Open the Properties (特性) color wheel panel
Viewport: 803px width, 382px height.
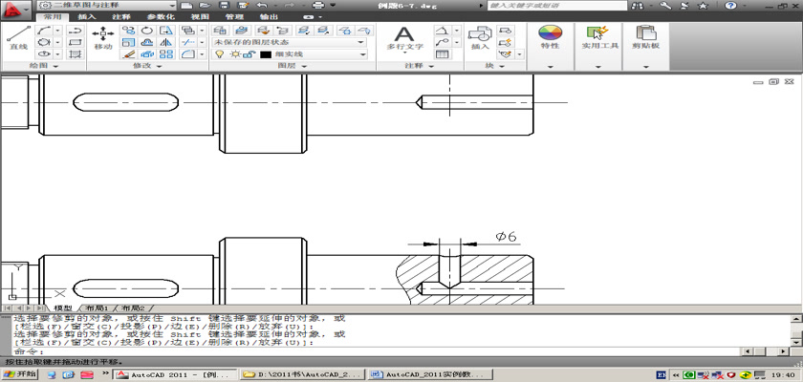(x=550, y=36)
